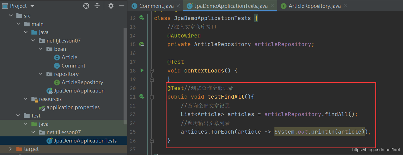Click the bean package folder icon

point(49,49)
